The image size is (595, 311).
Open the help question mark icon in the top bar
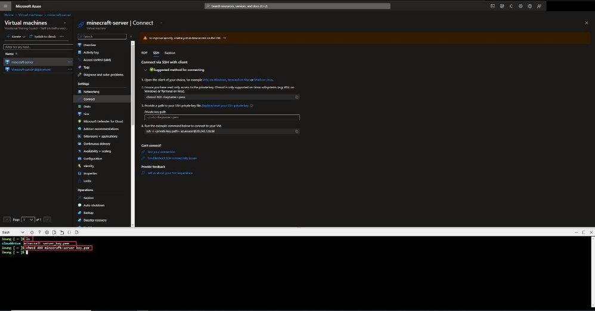530,6
